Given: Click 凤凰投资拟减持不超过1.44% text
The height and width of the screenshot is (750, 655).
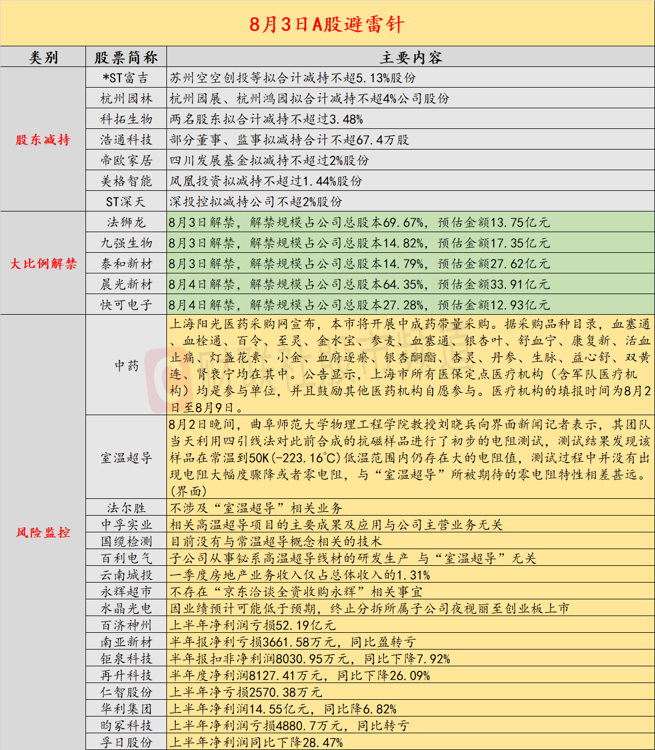Looking at the screenshot, I should point(266,181).
